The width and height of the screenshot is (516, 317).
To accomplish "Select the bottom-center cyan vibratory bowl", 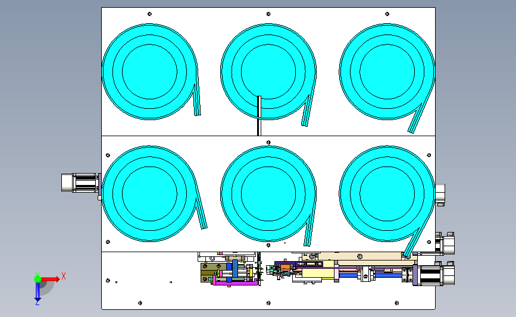I will 268,194.
